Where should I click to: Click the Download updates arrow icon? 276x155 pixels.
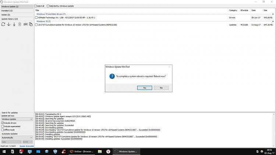[x=8, y=24]
